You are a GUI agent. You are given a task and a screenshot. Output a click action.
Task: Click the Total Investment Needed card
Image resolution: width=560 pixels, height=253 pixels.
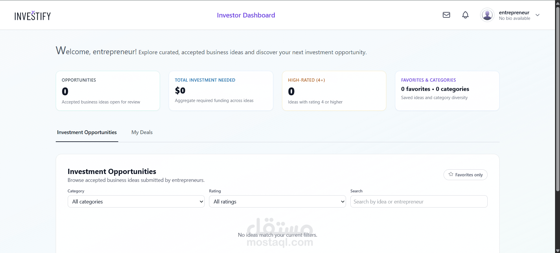point(221,91)
